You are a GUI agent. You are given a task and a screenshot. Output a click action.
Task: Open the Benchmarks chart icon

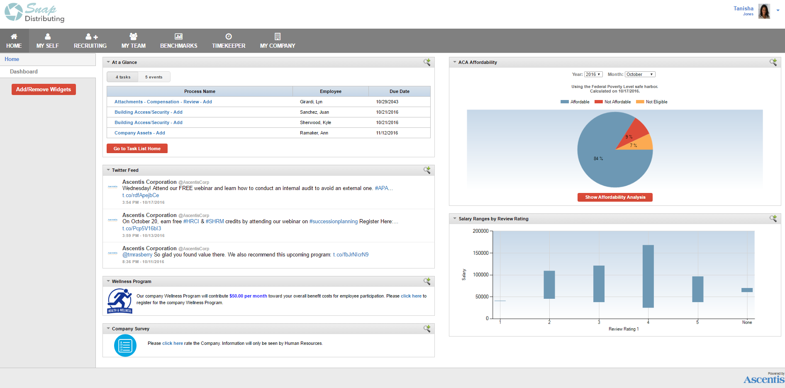[x=178, y=37]
